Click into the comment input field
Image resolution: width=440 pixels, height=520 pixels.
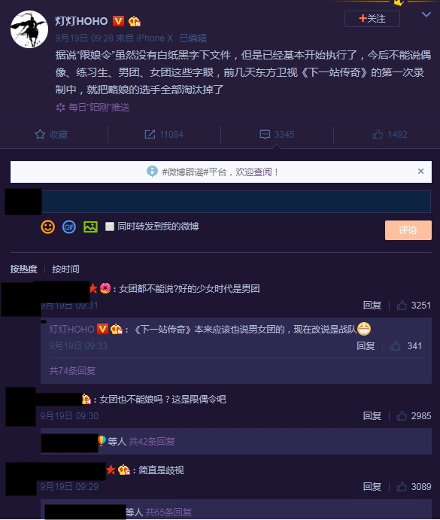point(235,201)
